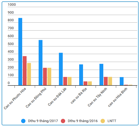
Task: Select the yellow bar for Cao su Đắk Lắk
Action: coord(70,81)
